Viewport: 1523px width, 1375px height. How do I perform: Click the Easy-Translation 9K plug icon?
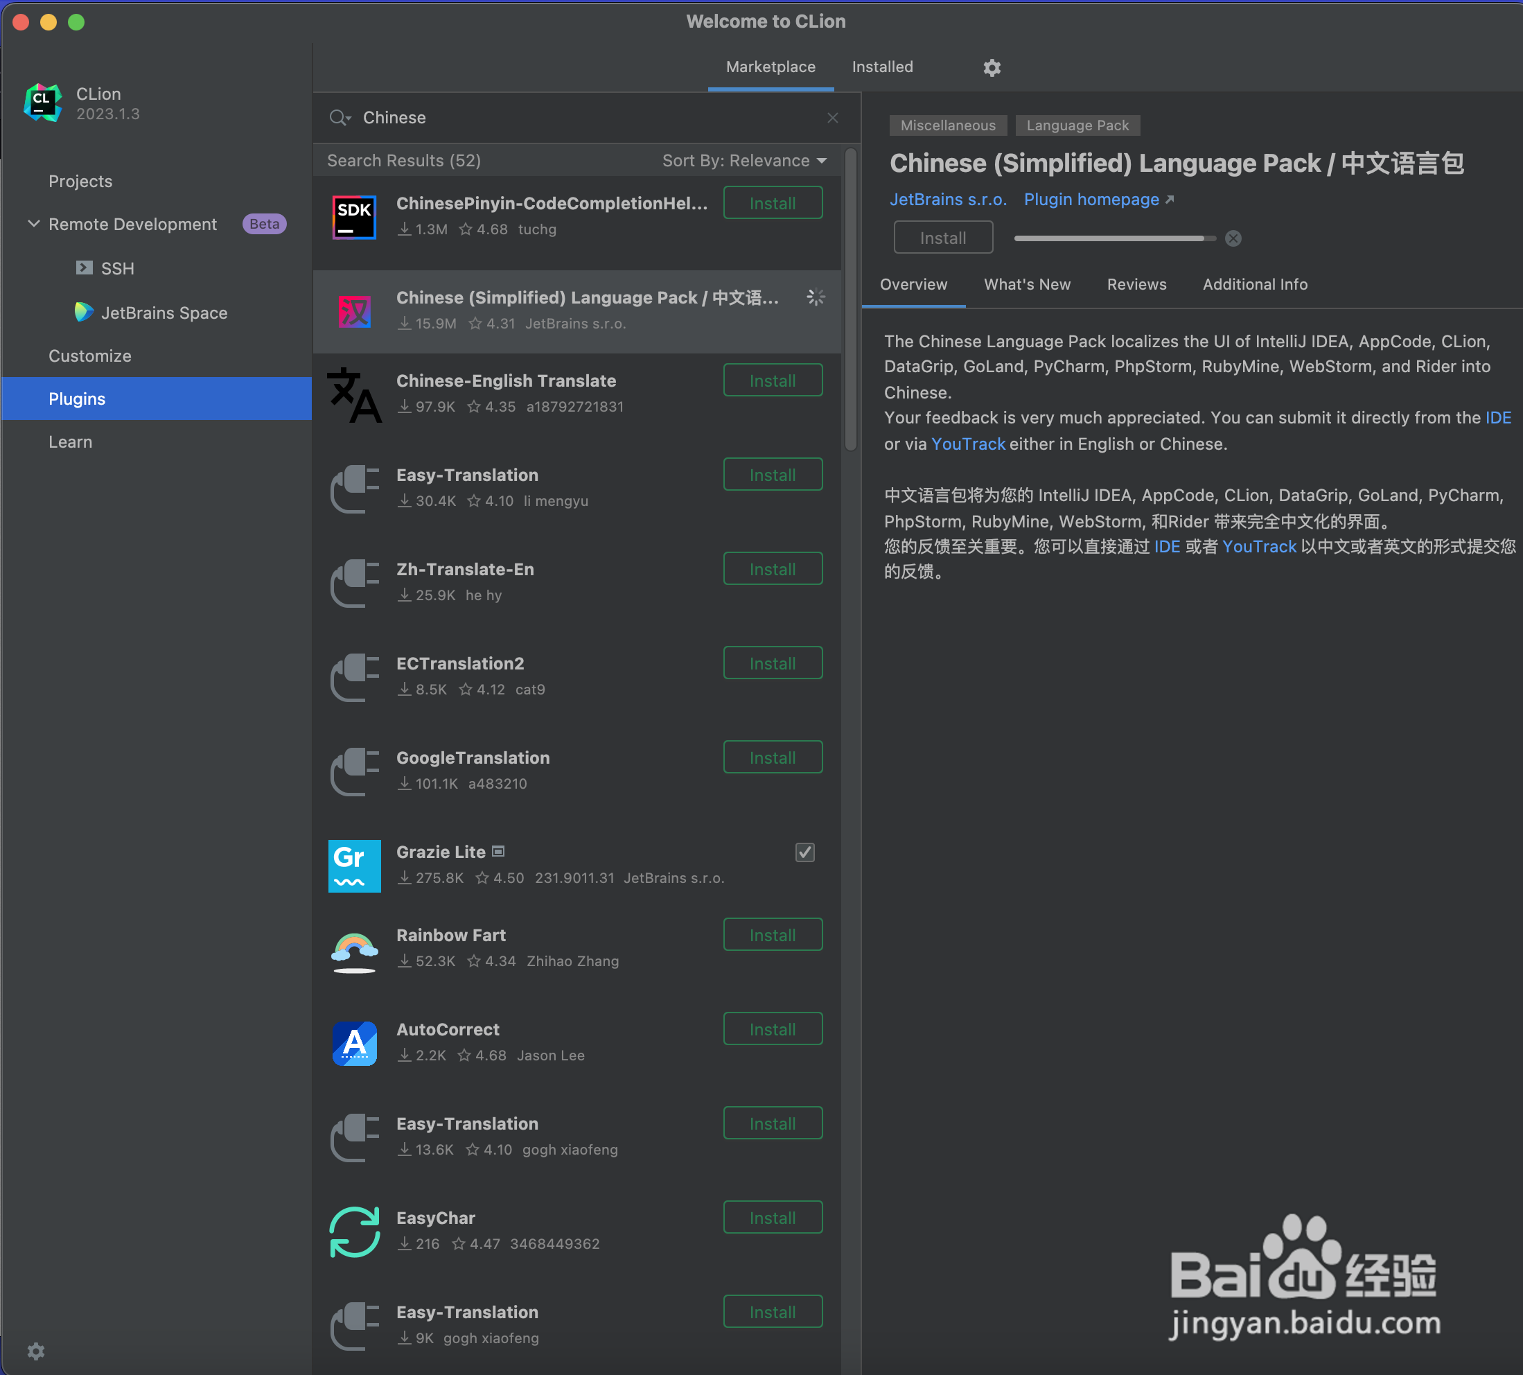[x=354, y=1326]
